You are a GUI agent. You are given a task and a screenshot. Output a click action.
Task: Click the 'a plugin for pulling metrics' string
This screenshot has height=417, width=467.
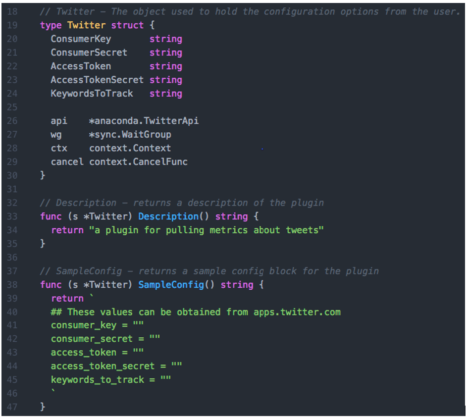pos(207,230)
